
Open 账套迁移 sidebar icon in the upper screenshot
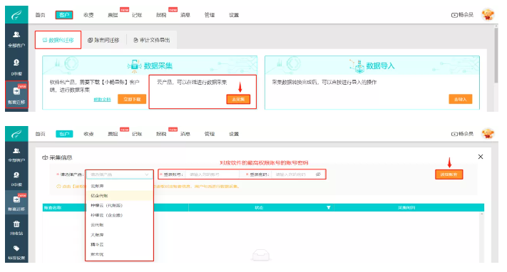16,91
